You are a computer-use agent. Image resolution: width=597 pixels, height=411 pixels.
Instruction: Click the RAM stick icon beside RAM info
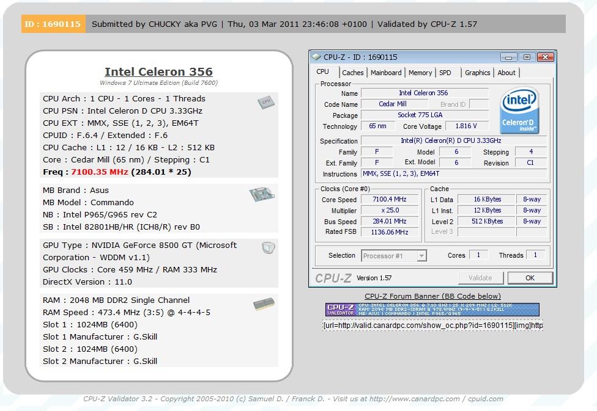click(264, 304)
